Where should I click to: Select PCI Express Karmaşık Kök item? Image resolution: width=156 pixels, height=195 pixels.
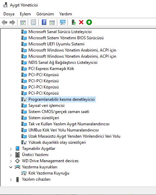coord(51,69)
